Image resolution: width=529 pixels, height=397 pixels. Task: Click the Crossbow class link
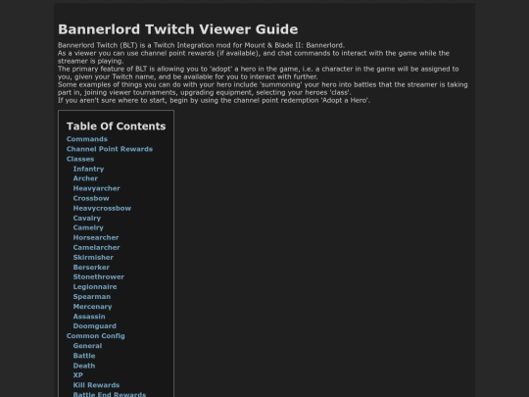coord(91,198)
